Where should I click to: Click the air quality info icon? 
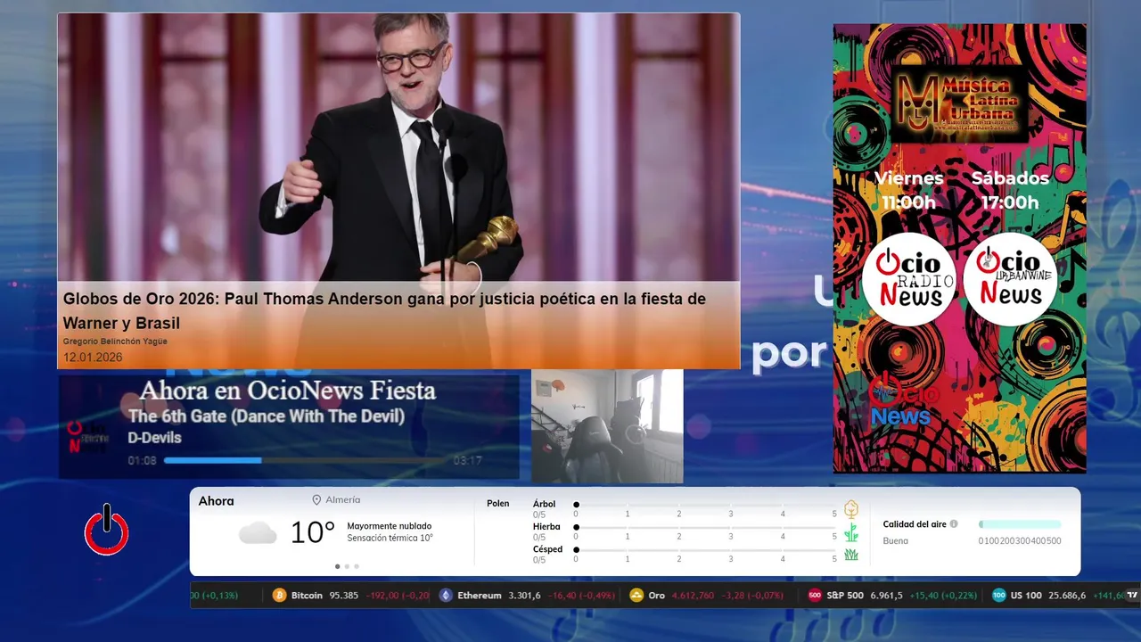click(954, 524)
